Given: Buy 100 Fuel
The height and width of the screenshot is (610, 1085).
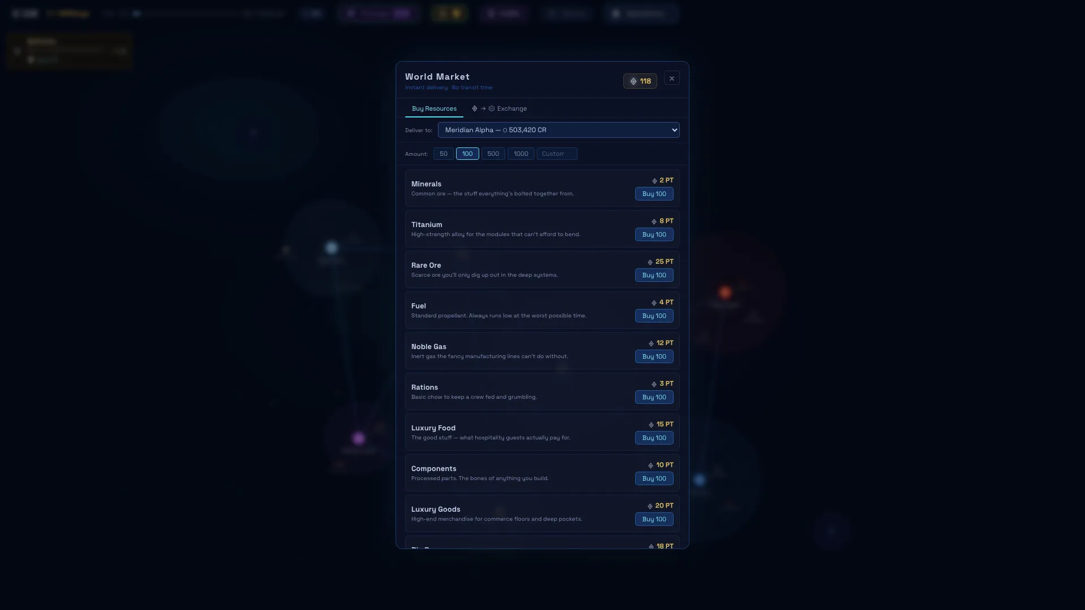Looking at the screenshot, I should click(x=654, y=316).
